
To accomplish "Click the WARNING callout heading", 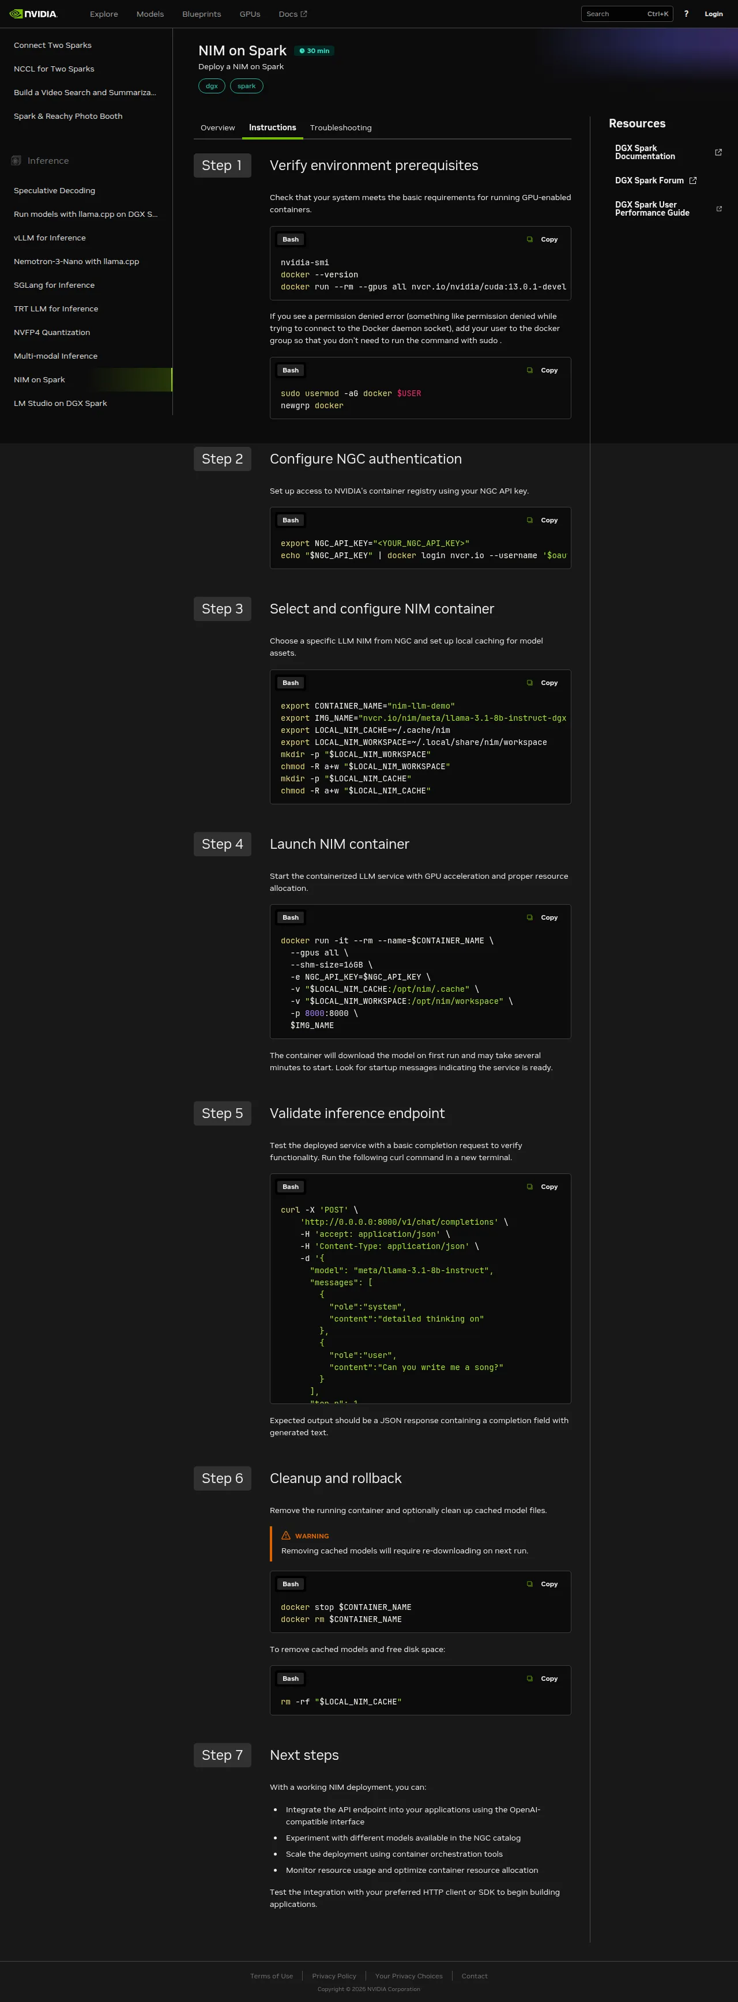I will coord(304,1536).
